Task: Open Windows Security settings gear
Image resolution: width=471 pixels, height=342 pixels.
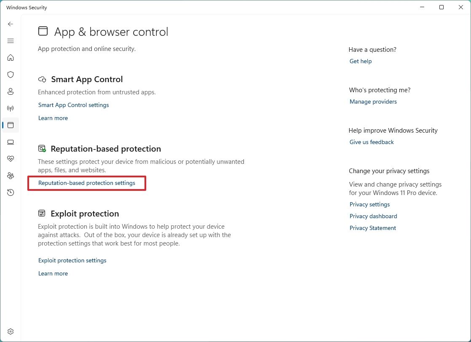Action: (11, 331)
